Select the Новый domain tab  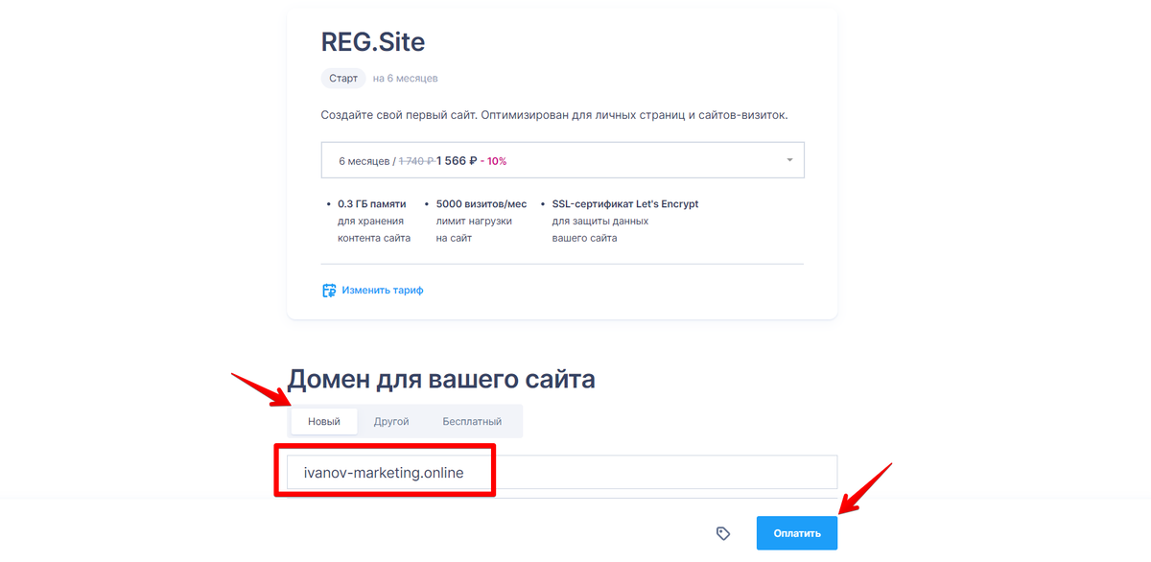click(x=324, y=421)
